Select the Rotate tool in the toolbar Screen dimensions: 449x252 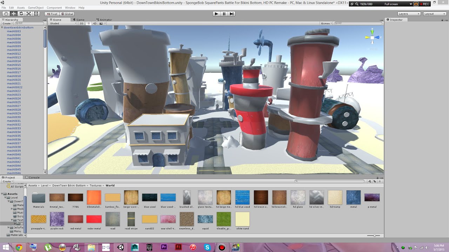[x=21, y=14]
